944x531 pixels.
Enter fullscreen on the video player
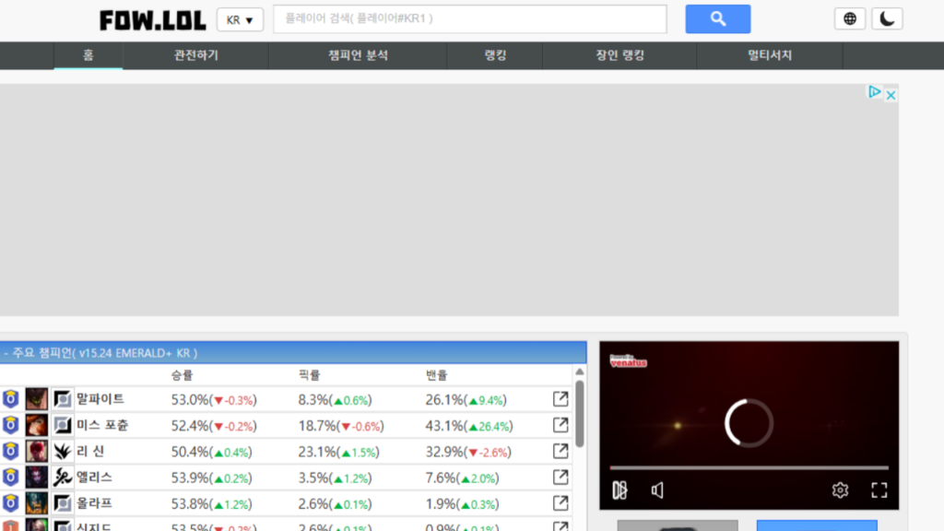879,490
